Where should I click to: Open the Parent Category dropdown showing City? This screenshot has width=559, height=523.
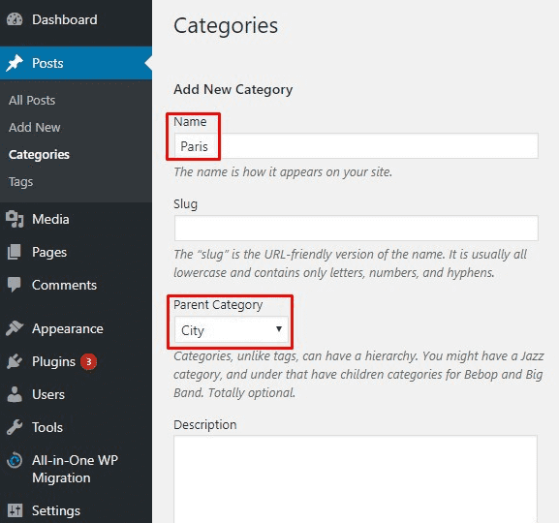tap(232, 330)
